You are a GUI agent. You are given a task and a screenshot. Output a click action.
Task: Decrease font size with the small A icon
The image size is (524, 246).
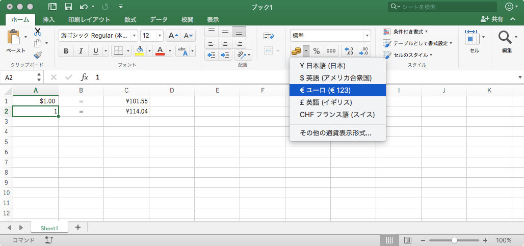188,35
